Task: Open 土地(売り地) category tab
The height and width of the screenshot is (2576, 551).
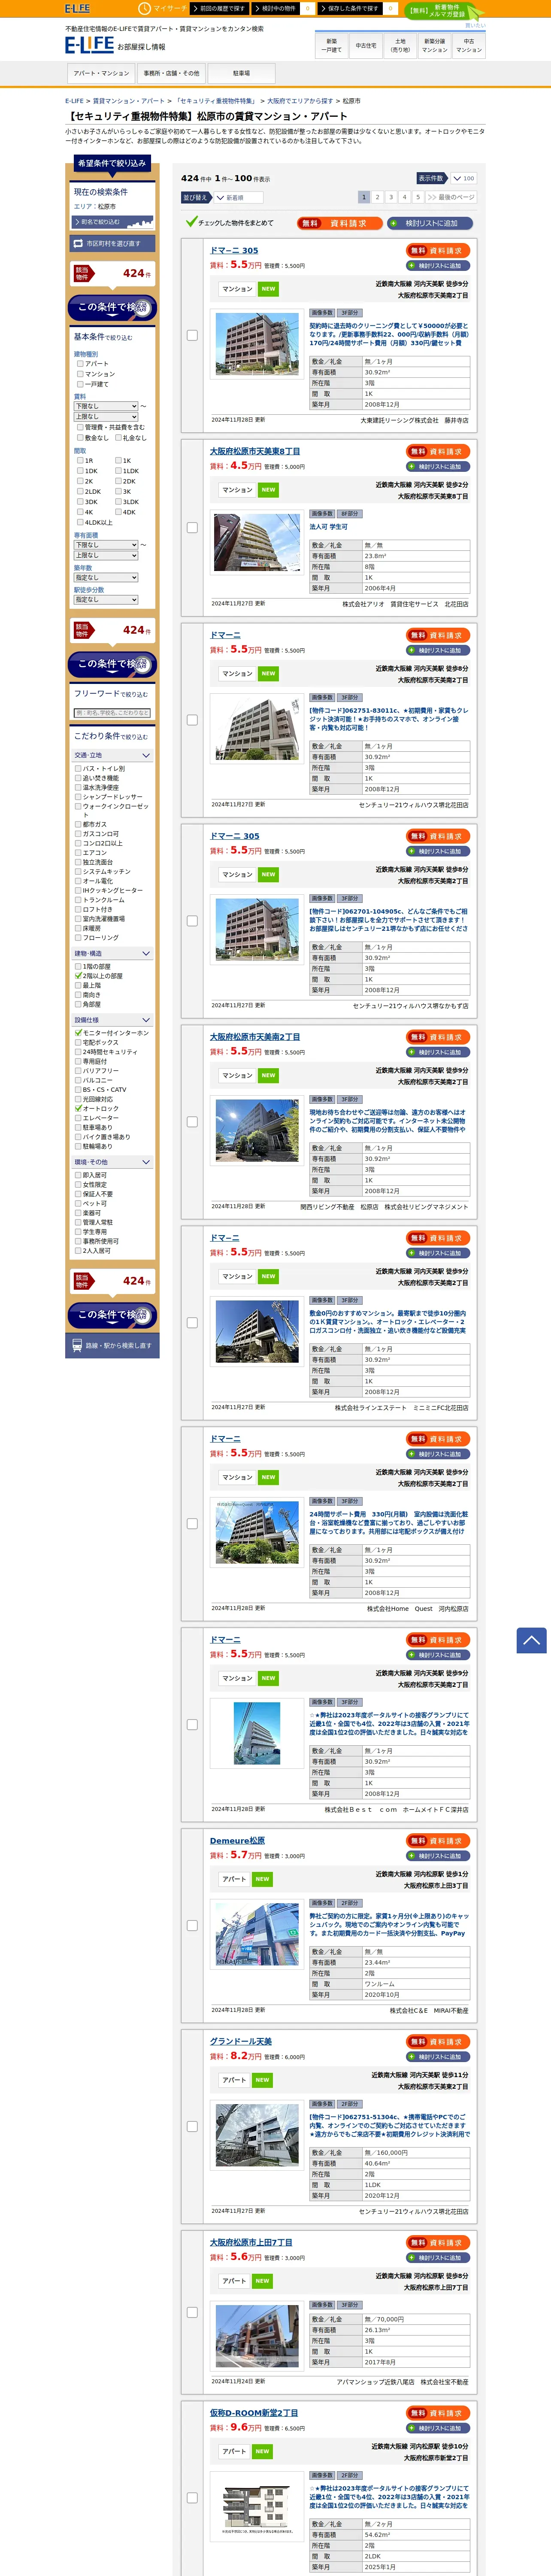Action: click(400, 45)
